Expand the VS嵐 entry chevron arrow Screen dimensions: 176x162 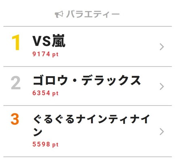click(162, 47)
